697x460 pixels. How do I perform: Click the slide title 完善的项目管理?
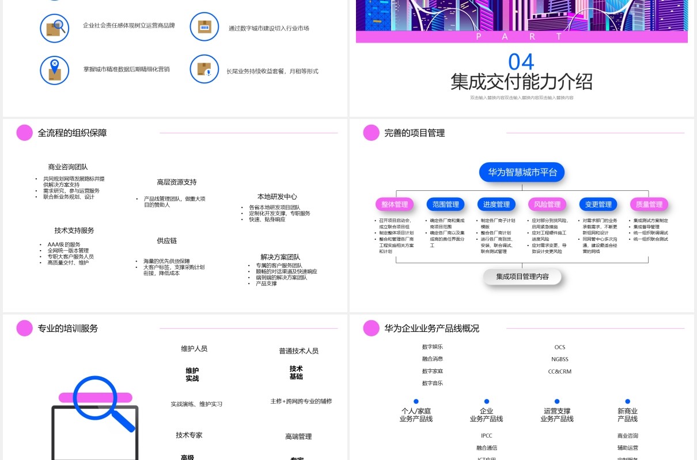[415, 133]
